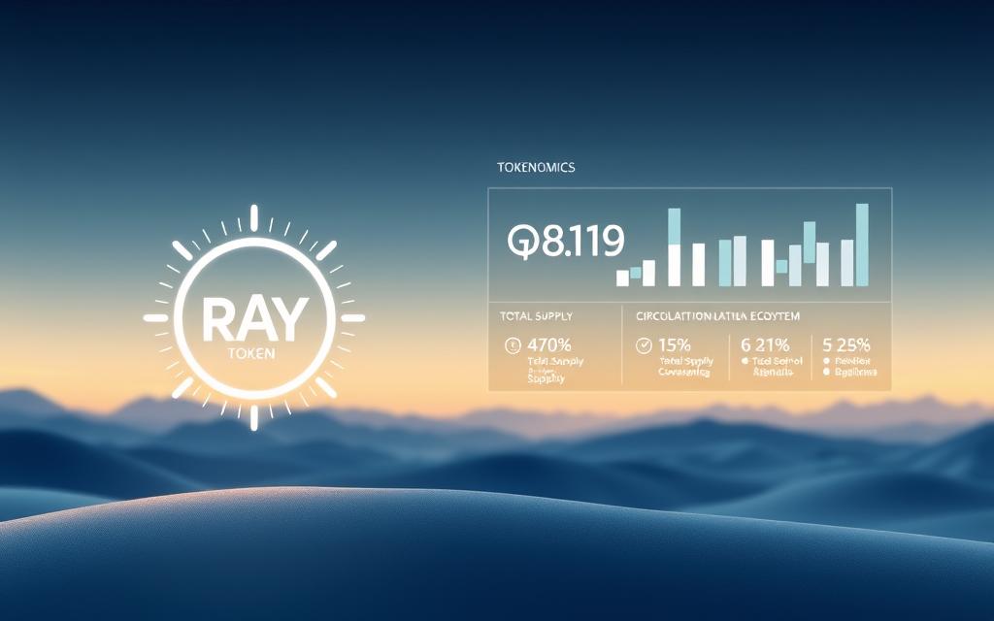Select the Circulation Ecosystem section header
Viewport: 994px width, 621px height.
[x=719, y=316]
